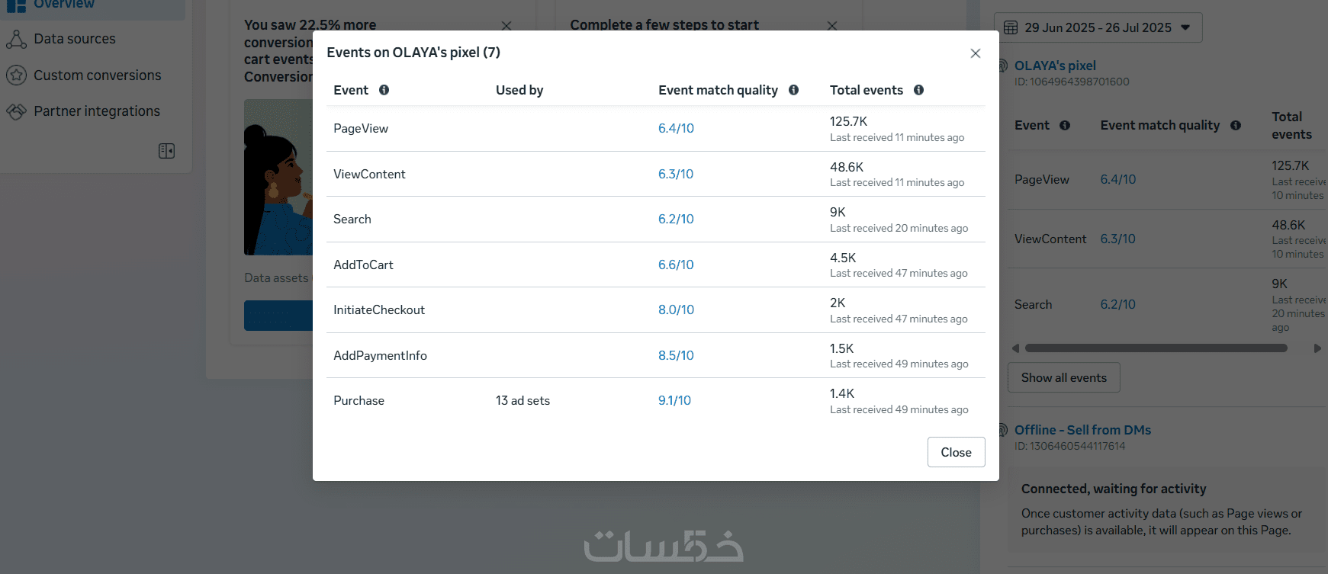Dismiss the 'Complete a few steps' card
The width and height of the screenshot is (1328, 574).
832,26
